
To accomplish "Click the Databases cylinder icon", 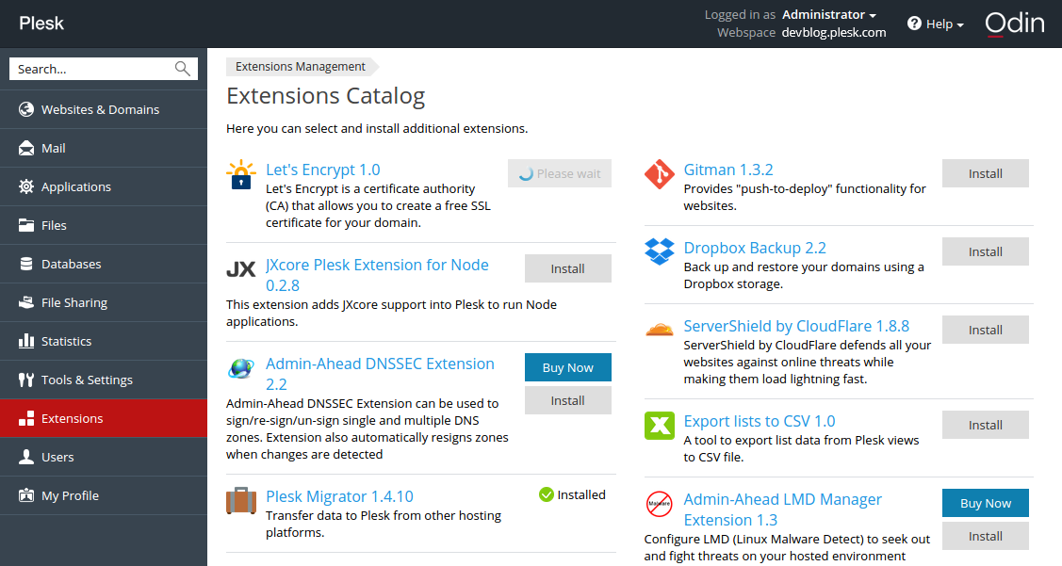I will click(26, 264).
